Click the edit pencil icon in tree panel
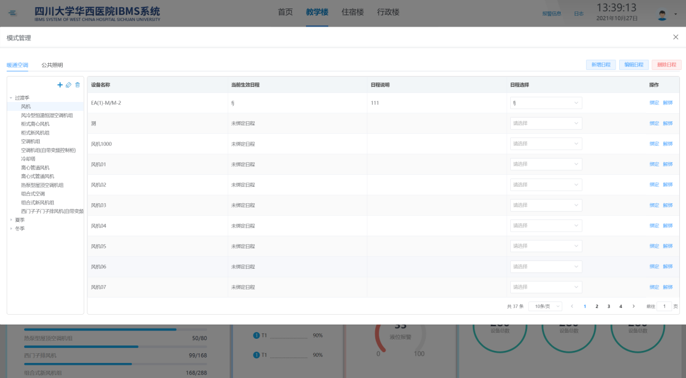This screenshot has height=378, width=686. tap(69, 85)
